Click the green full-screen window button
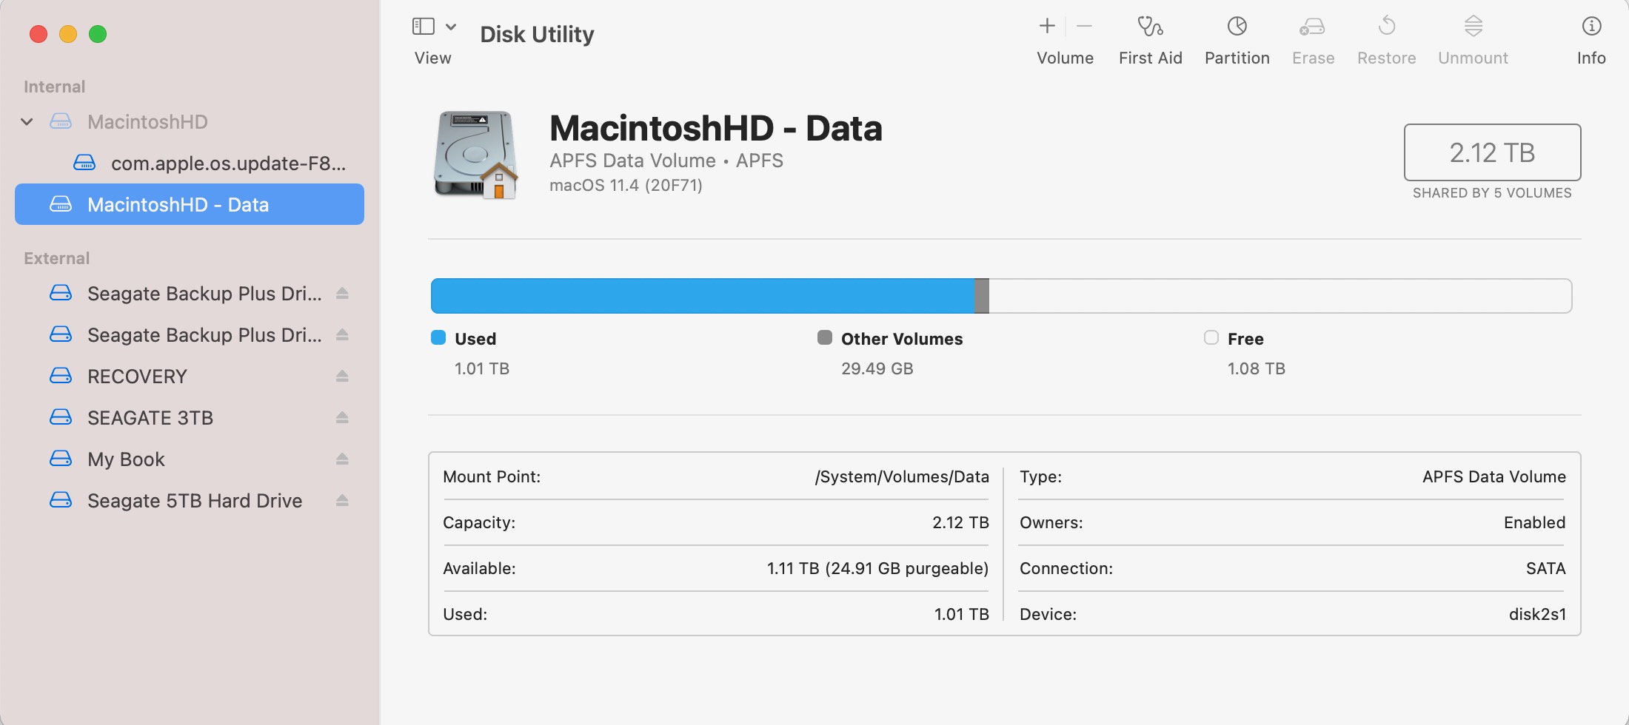Viewport: 1629px width, 725px height. pos(98,34)
